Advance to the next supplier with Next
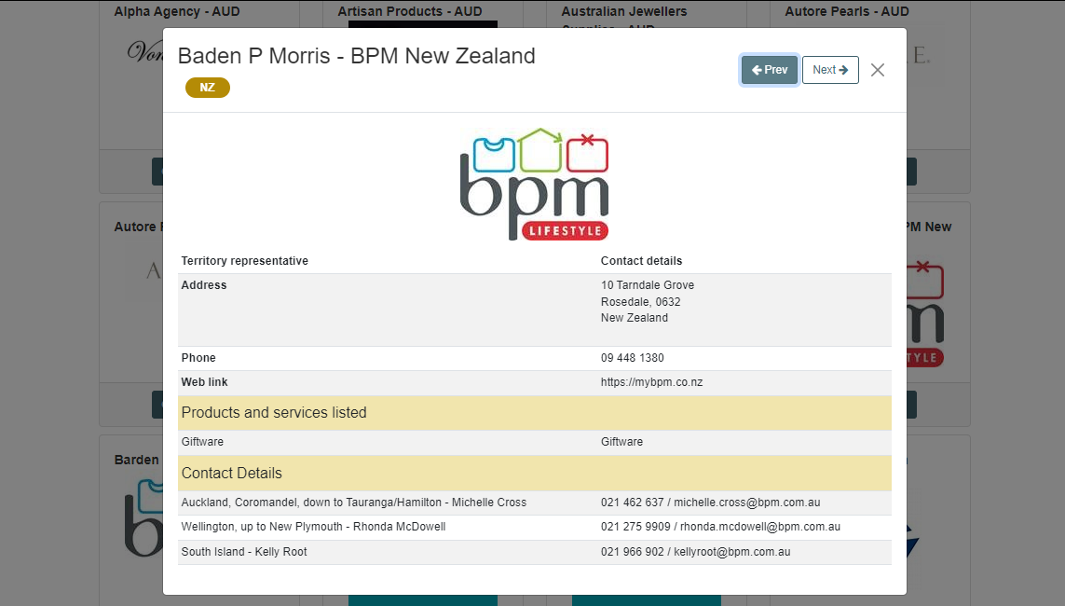The image size is (1065, 606). pos(830,70)
